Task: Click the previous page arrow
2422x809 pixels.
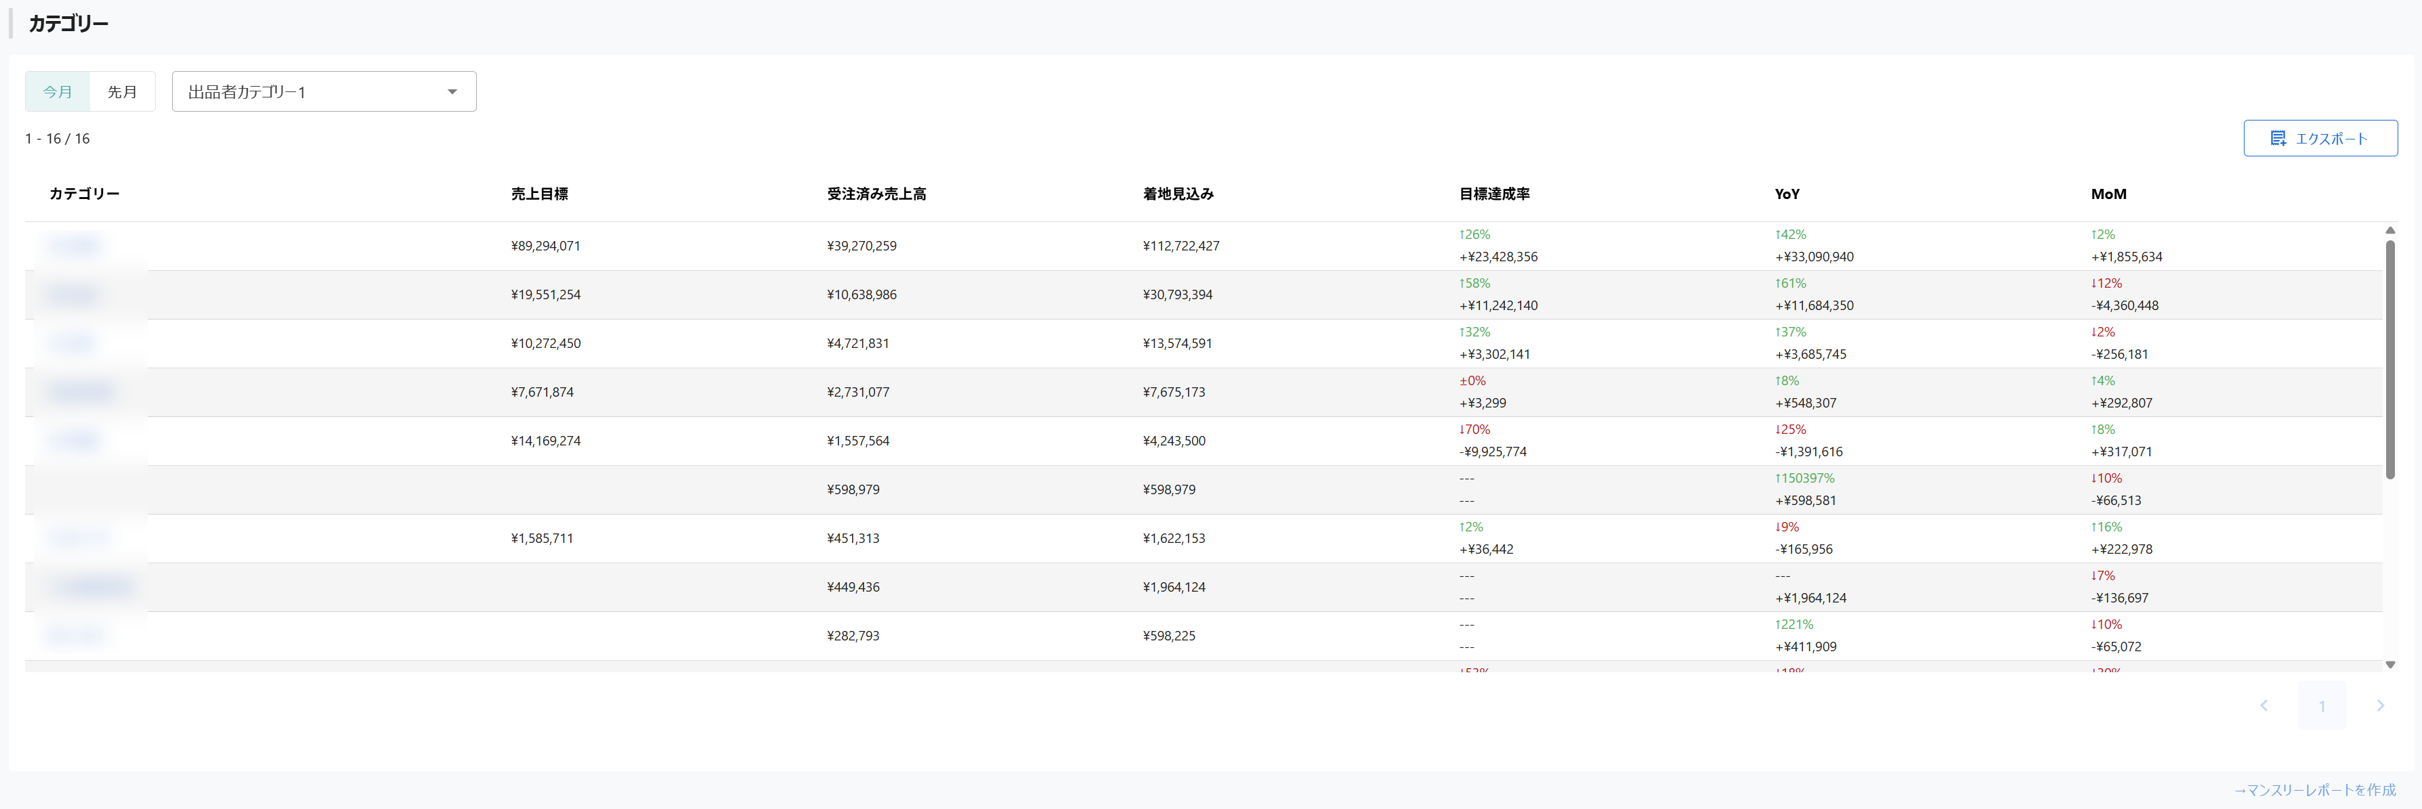Action: (2264, 705)
